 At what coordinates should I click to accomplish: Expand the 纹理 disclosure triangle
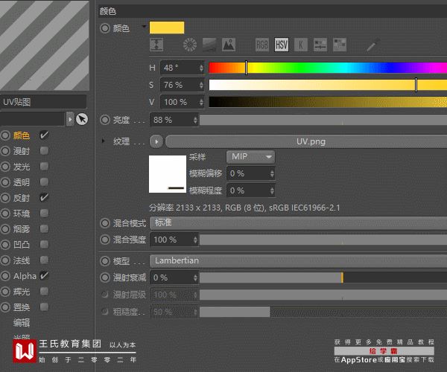[104, 141]
